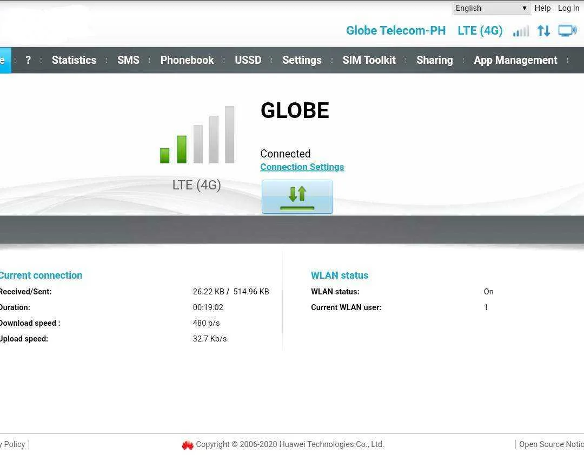Click the Log In link
584x460 pixels.
click(568, 8)
